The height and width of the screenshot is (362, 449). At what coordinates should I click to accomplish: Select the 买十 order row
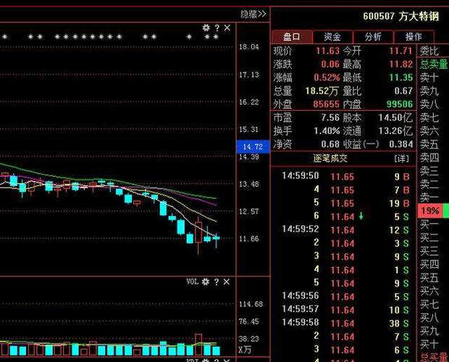[429, 344]
